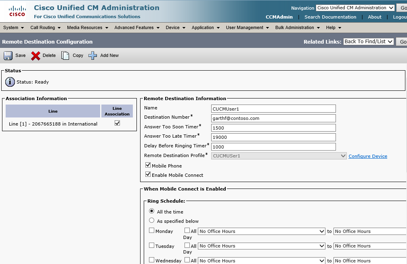This screenshot has width=407, height=264.
Task: Toggle the Mobile Phone checkbox
Action: (148, 165)
